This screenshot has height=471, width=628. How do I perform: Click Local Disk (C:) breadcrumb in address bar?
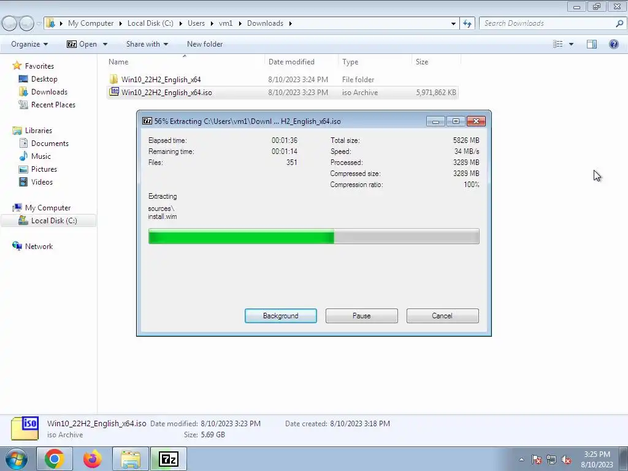(x=150, y=23)
